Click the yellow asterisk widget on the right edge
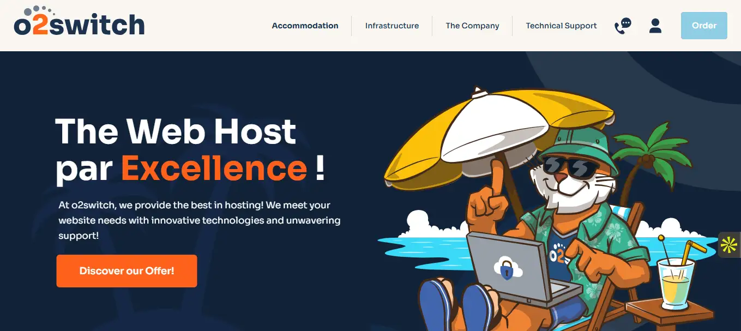The width and height of the screenshot is (741, 331). tap(730, 245)
